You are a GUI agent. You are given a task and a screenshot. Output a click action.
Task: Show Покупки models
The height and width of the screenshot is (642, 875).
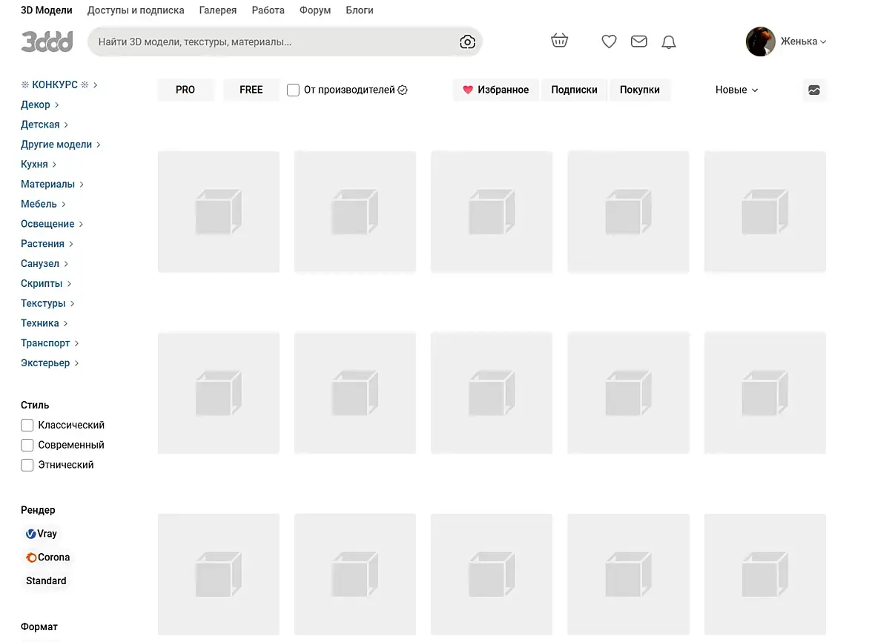pos(639,90)
